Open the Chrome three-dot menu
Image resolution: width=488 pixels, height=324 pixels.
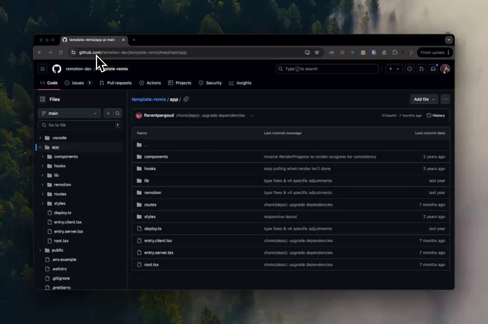pyautogui.click(x=448, y=52)
